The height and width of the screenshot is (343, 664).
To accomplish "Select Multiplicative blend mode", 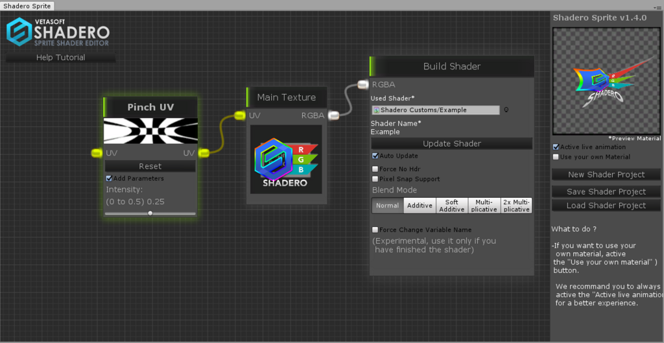I will pos(484,206).
